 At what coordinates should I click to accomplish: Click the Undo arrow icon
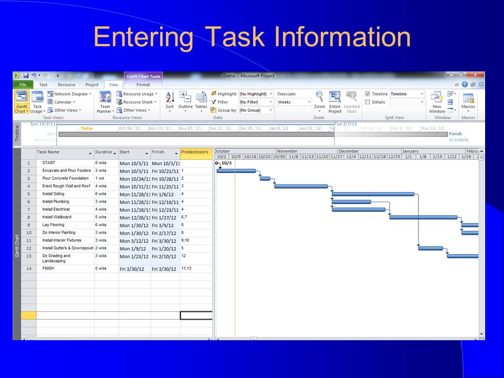tap(34, 76)
